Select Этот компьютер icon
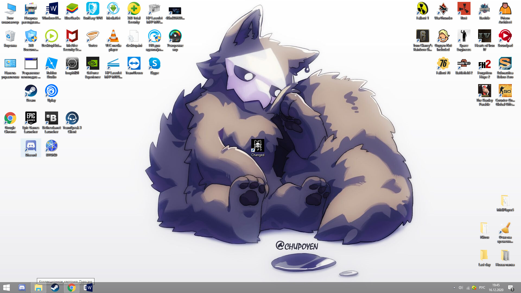 click(x=10, y=13)
